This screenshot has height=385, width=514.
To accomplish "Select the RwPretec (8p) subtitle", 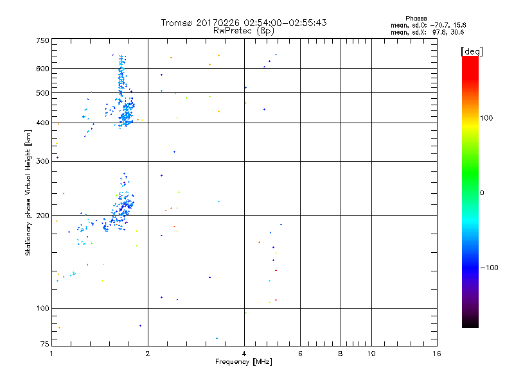I will coord(244,31).
